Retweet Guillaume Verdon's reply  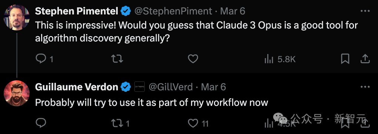[120, 123]
